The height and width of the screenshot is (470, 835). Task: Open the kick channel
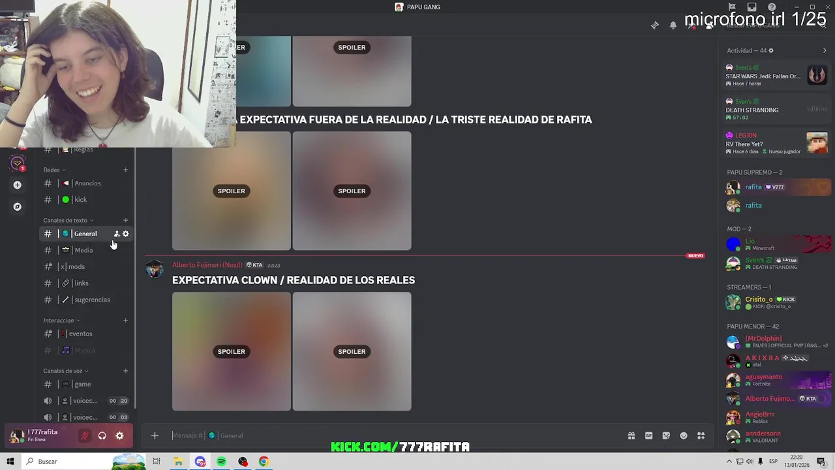86,200
